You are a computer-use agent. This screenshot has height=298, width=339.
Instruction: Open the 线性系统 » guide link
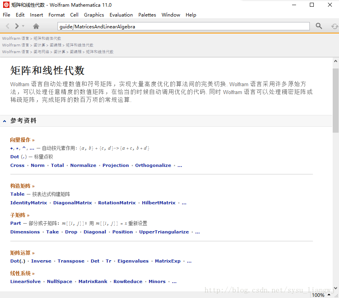[22, 273]
